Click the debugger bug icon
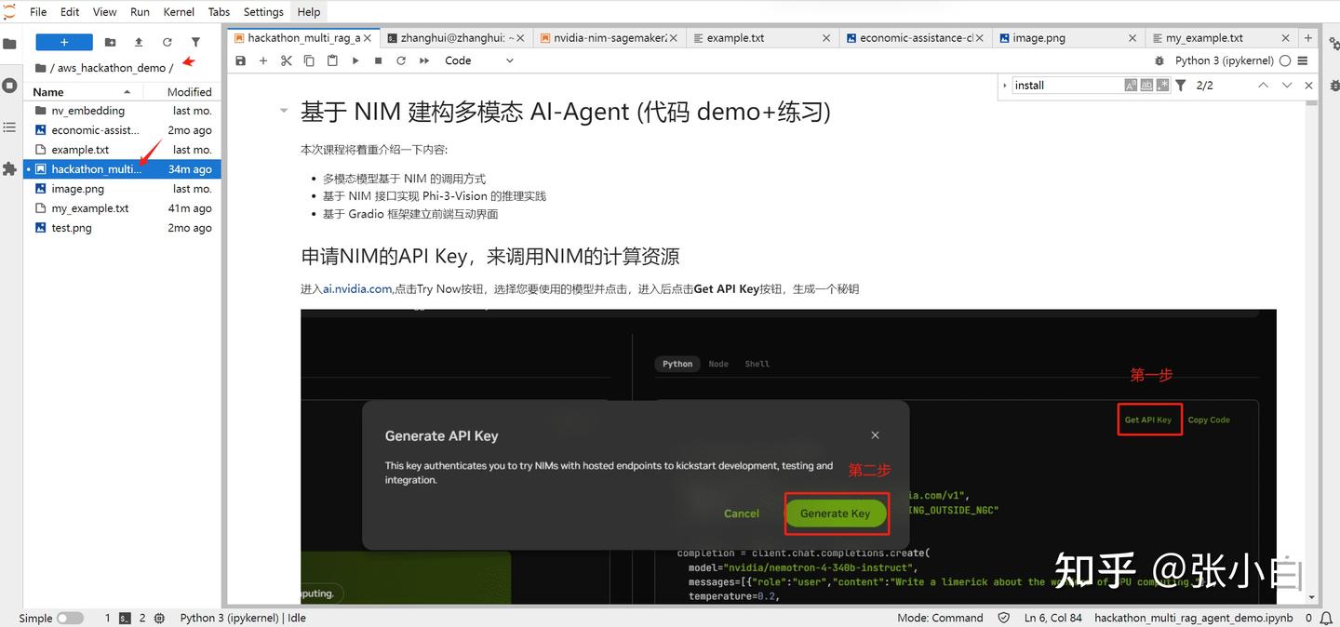The image size is (1340, 627). coord(1159,60)
